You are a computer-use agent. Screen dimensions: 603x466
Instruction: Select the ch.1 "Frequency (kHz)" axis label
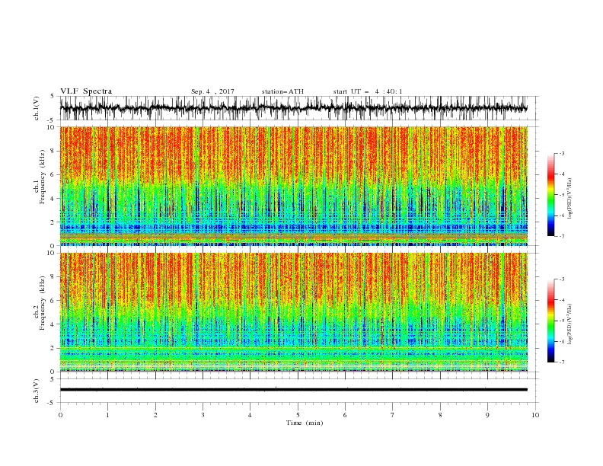tap(42, 176)
